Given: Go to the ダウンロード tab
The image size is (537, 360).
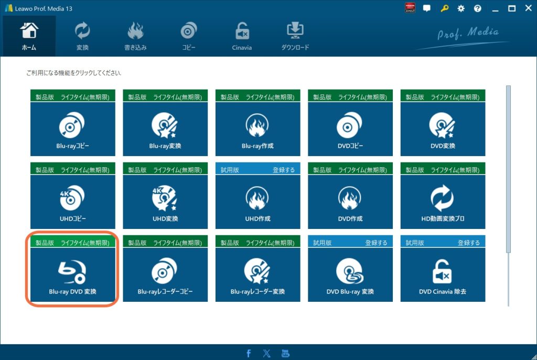Looking at the screenshot, I should point(295,36).
